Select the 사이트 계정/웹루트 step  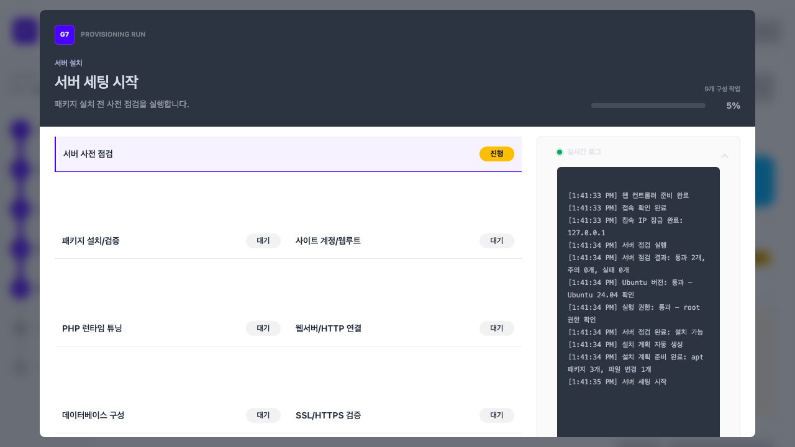pos(405,241)
